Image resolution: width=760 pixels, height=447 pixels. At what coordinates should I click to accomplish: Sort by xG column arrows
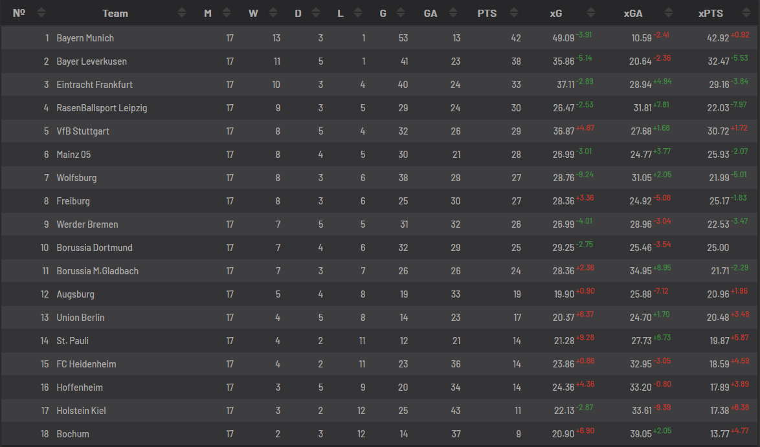[591, 13]
